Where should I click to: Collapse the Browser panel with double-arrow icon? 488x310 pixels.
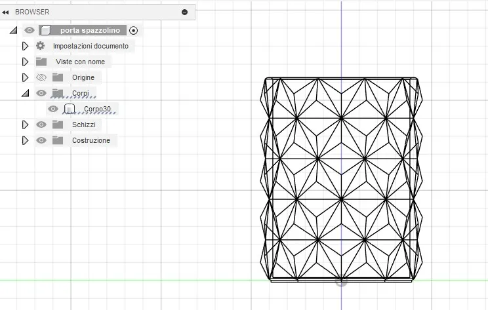click(x=5, y=12)
